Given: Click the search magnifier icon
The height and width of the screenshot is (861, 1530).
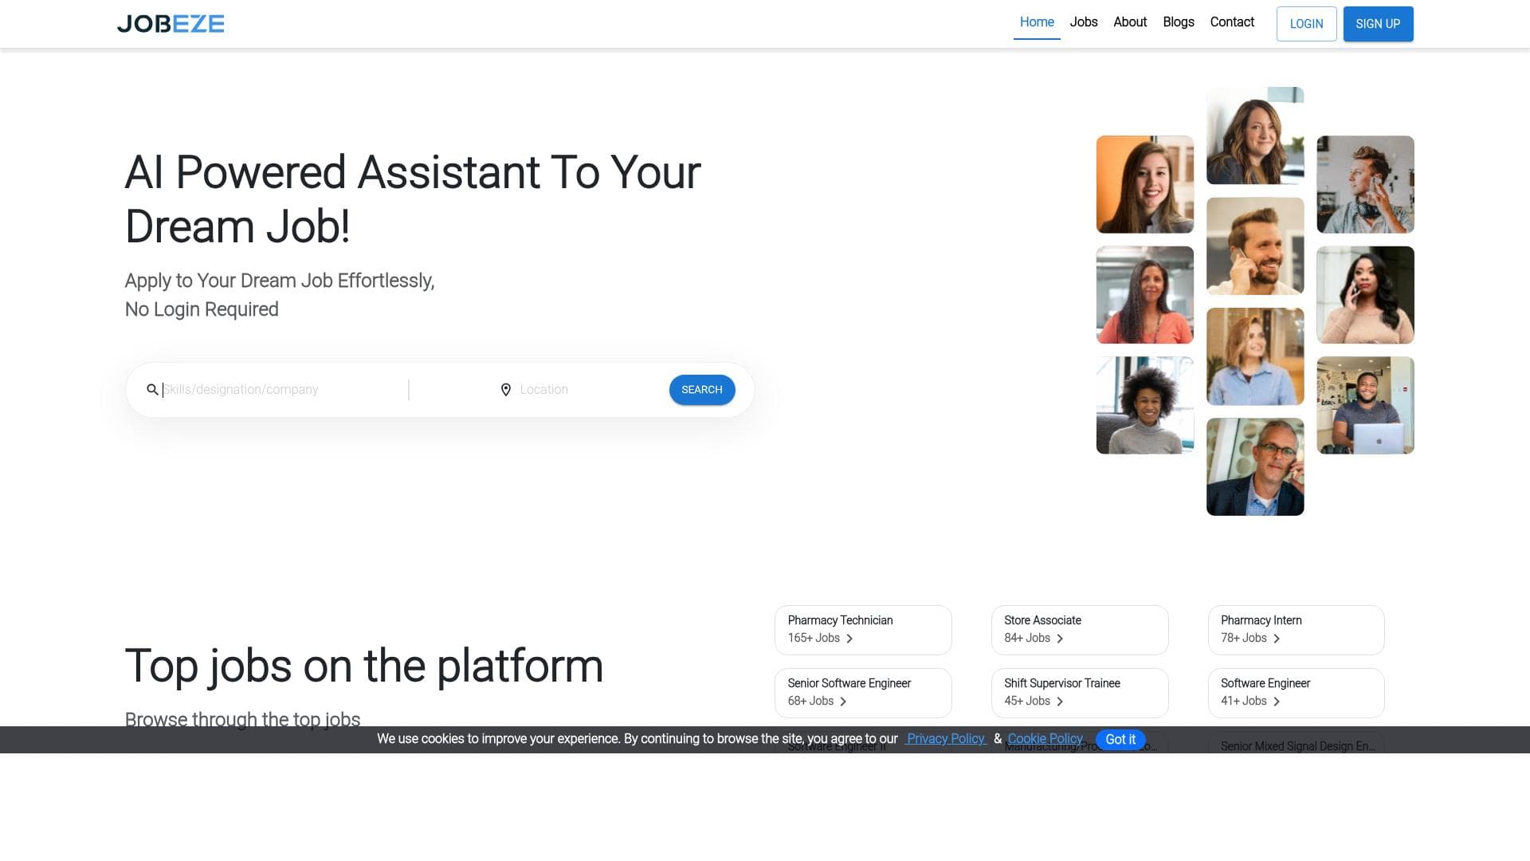Looking at the screenshot, I should [152, 390].
